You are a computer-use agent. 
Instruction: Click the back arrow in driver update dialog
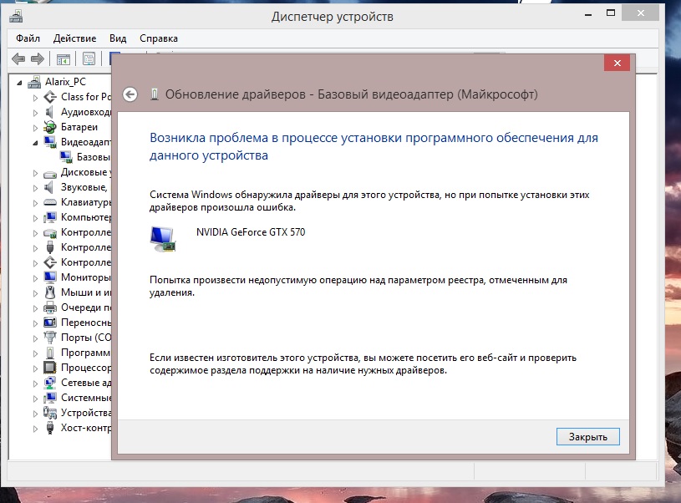pyautogui.click(x=130, y=94)
